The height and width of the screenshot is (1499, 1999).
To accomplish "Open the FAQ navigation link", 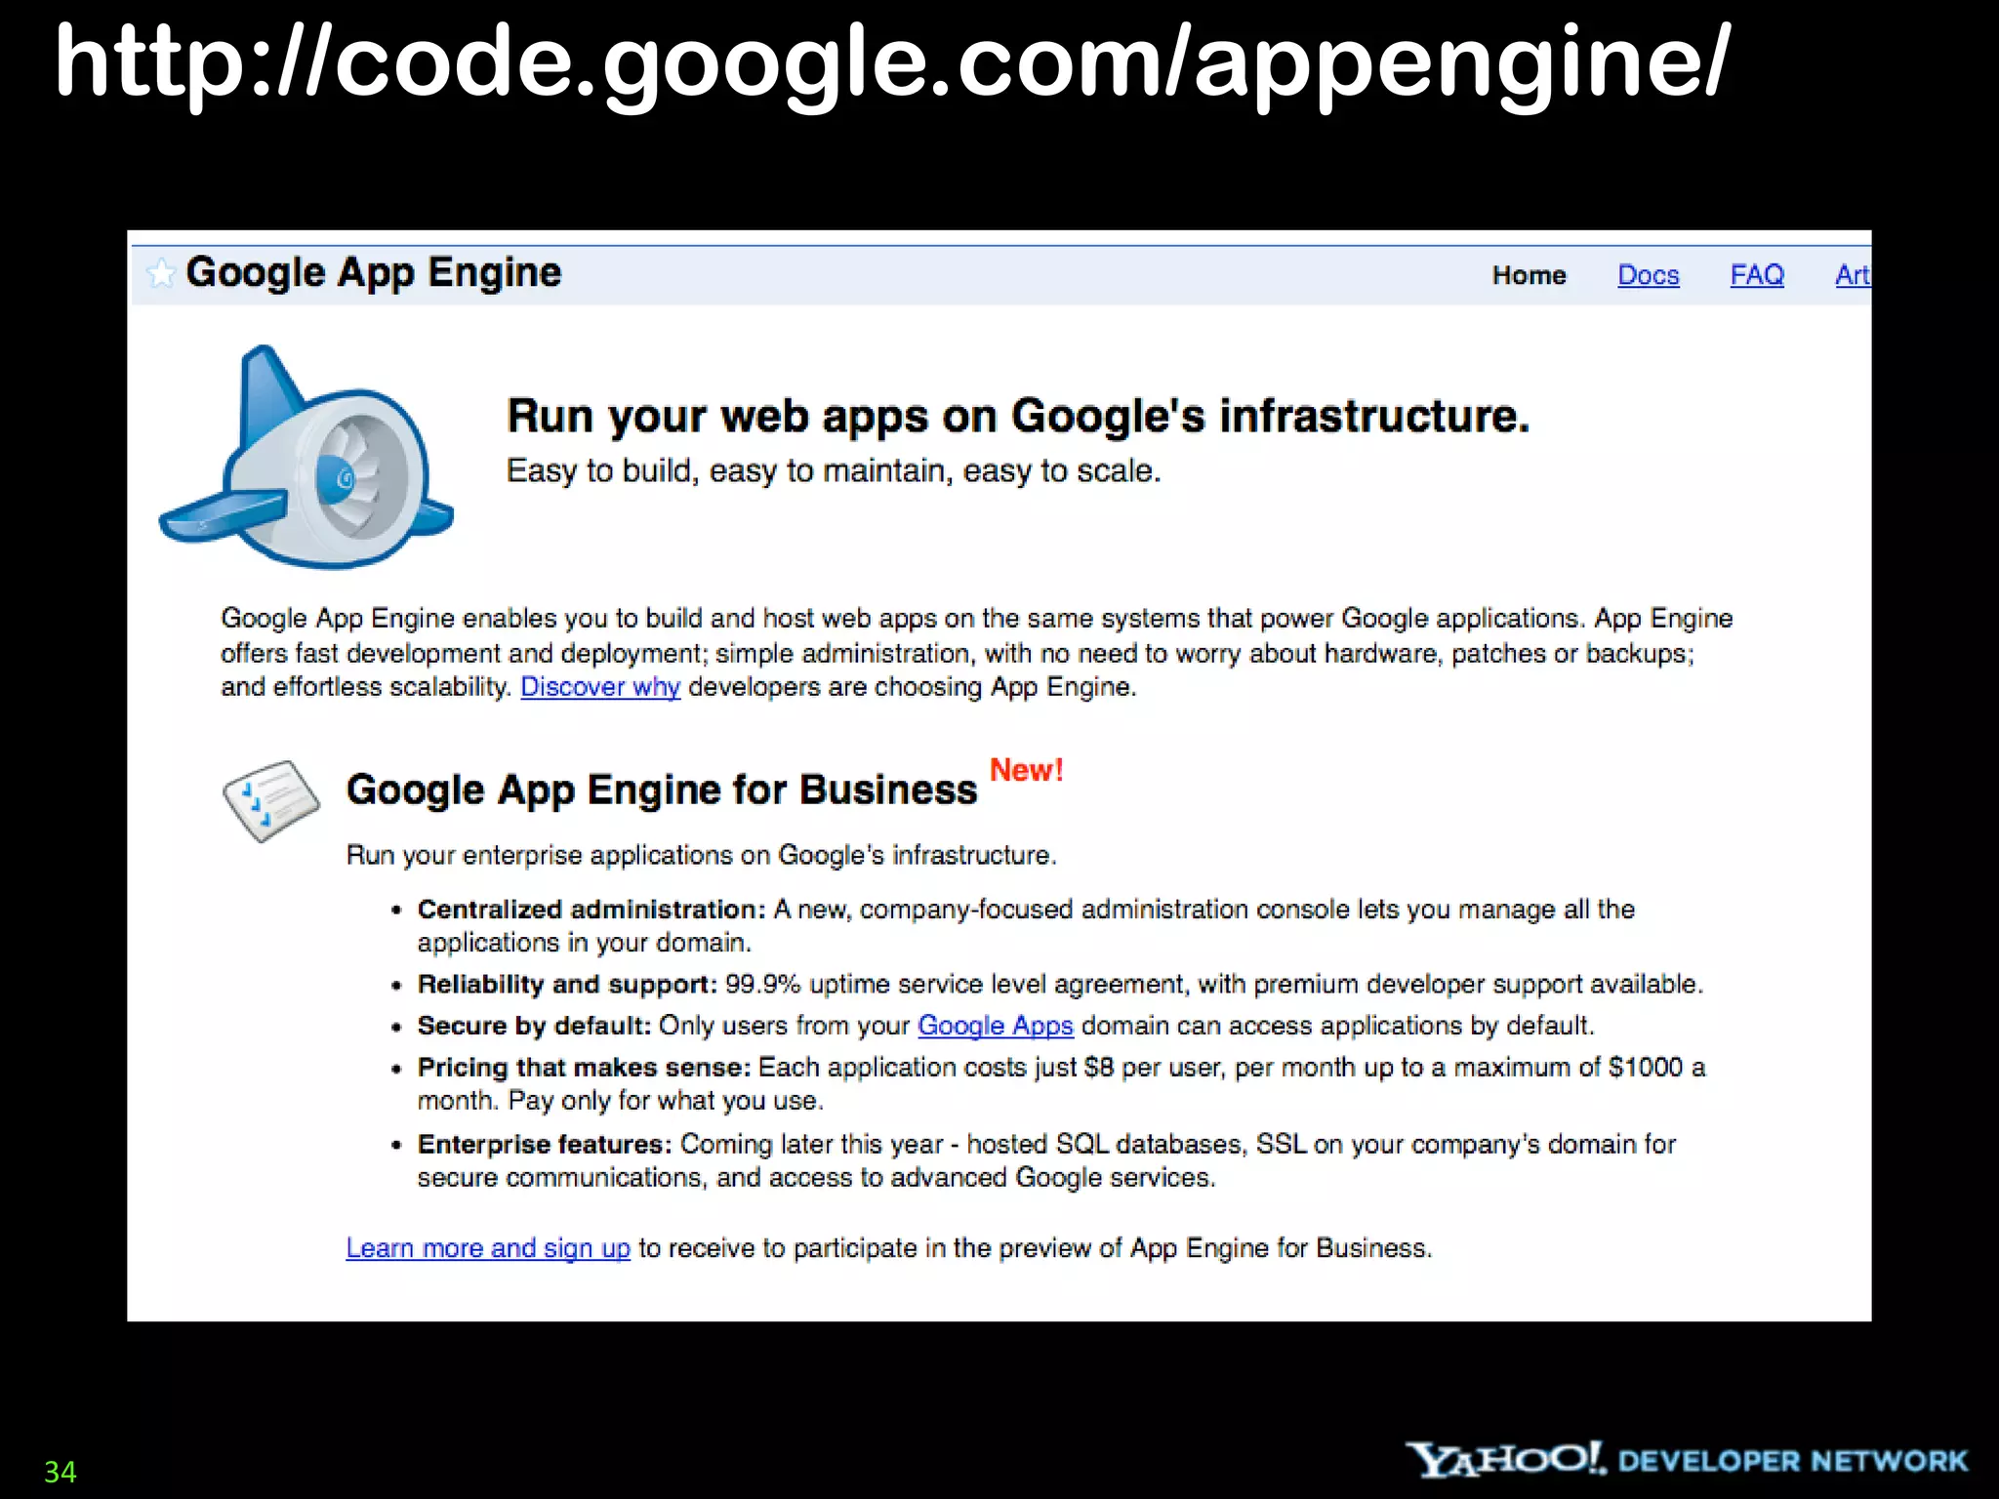I will 1757,275.
